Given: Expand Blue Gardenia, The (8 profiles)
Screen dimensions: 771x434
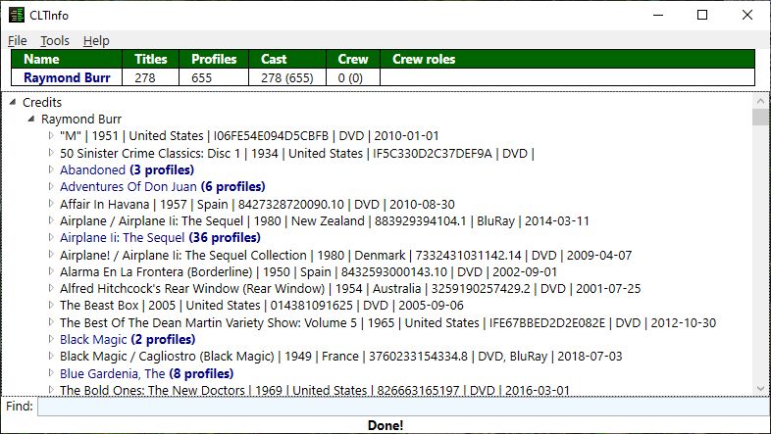Looking at the screenshot, I should tap(51, 373).
